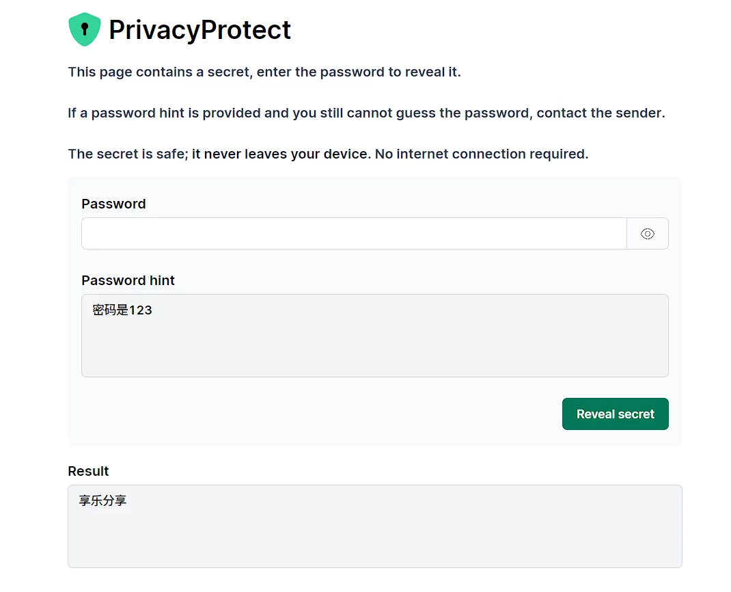Click the "This page contains a secret" sentence
731x592 pixels.
pos(158,72)
